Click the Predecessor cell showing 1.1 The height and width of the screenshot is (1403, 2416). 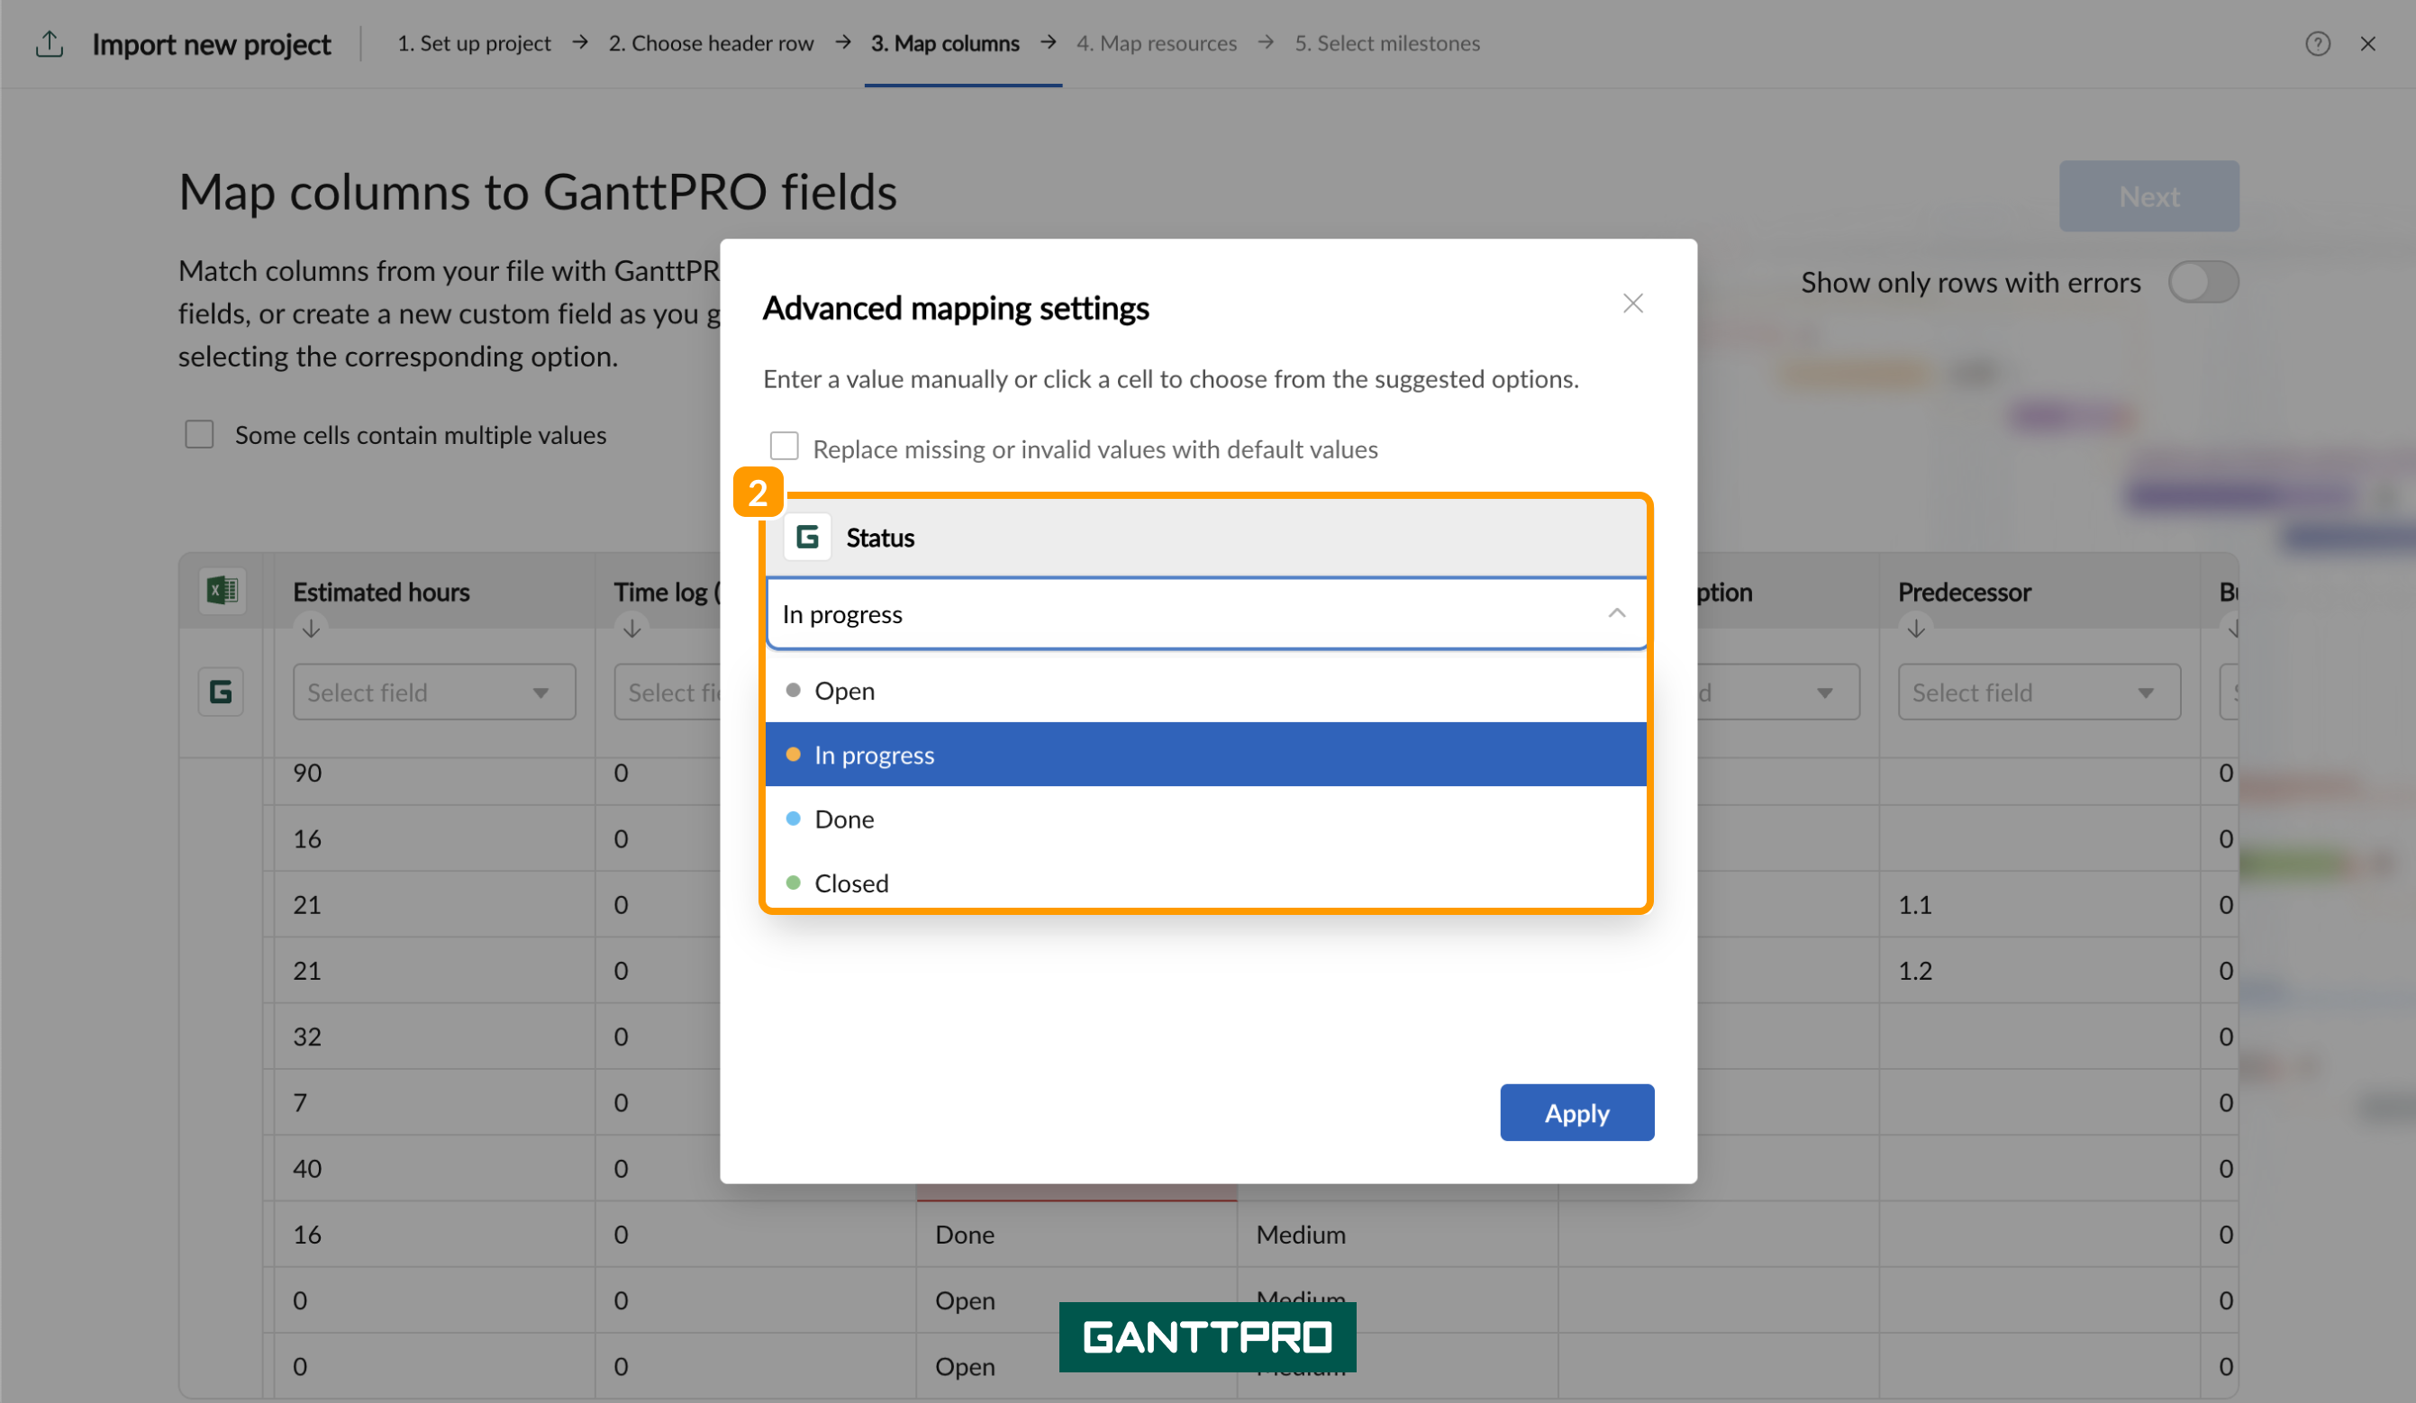[2039, 904]
